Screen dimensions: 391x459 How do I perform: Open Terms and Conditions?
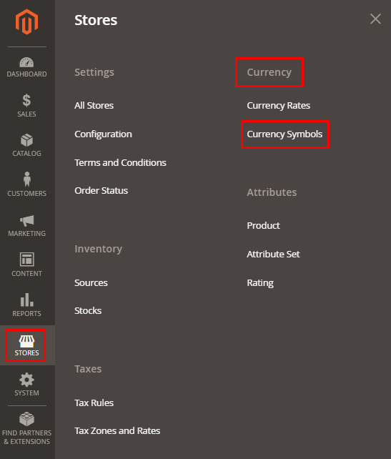[x=120, y=162]
